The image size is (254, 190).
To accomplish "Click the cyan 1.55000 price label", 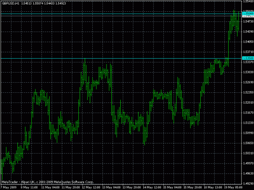I will tap(248, 13).
